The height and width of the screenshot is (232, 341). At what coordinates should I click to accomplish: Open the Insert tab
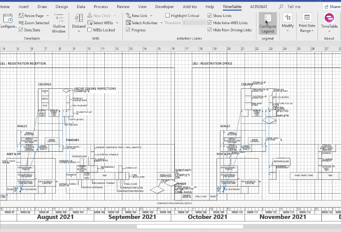click(x=23, y=7)
